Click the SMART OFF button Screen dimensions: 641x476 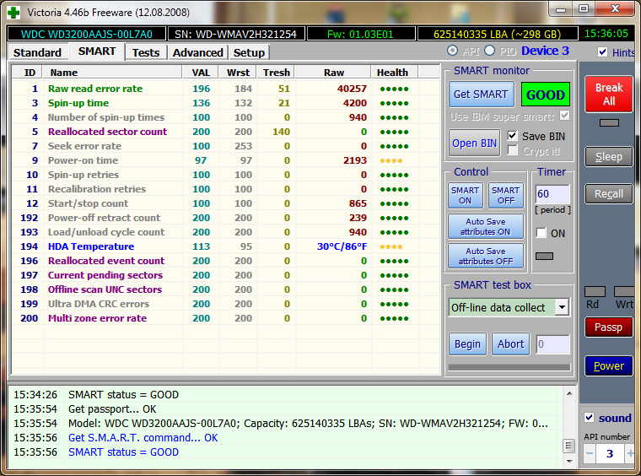pyautogui.click(x=505, y=196)
